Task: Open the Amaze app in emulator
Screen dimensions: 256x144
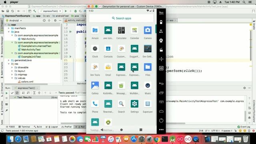Action: (x=95, y=30)
